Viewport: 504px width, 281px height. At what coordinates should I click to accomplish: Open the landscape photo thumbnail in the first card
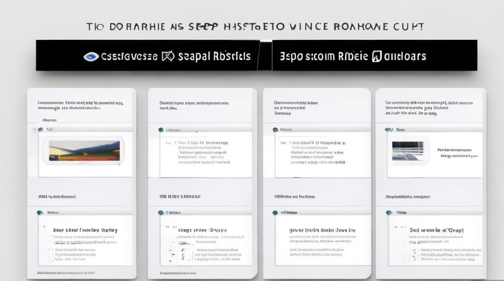click(84, 151)
